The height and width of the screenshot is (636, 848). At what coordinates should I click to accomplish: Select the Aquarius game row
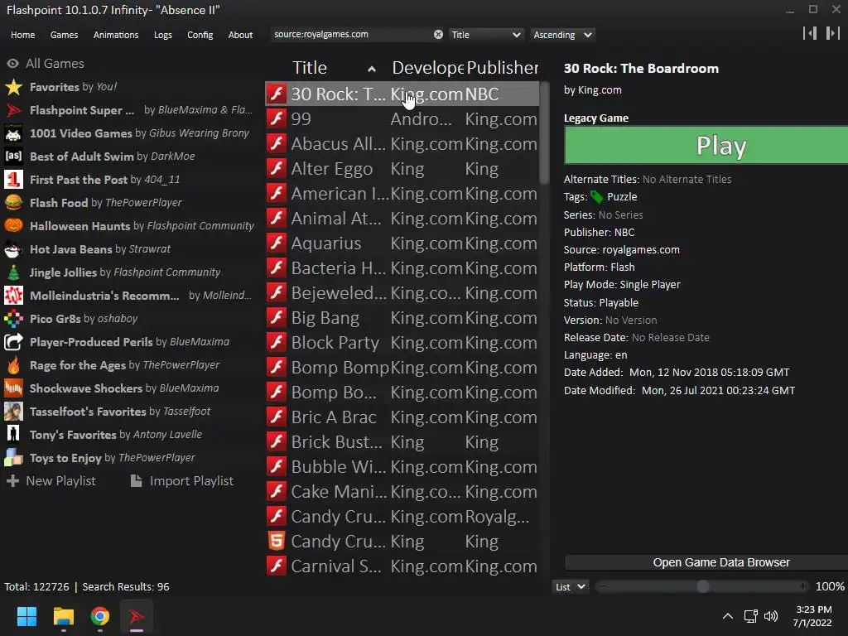[x=402, y=243]
